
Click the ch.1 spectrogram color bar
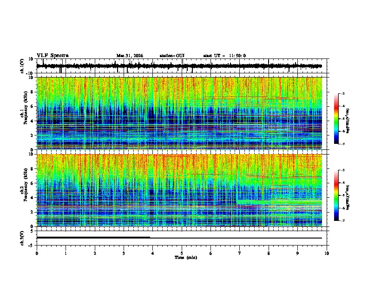(336, 119)
